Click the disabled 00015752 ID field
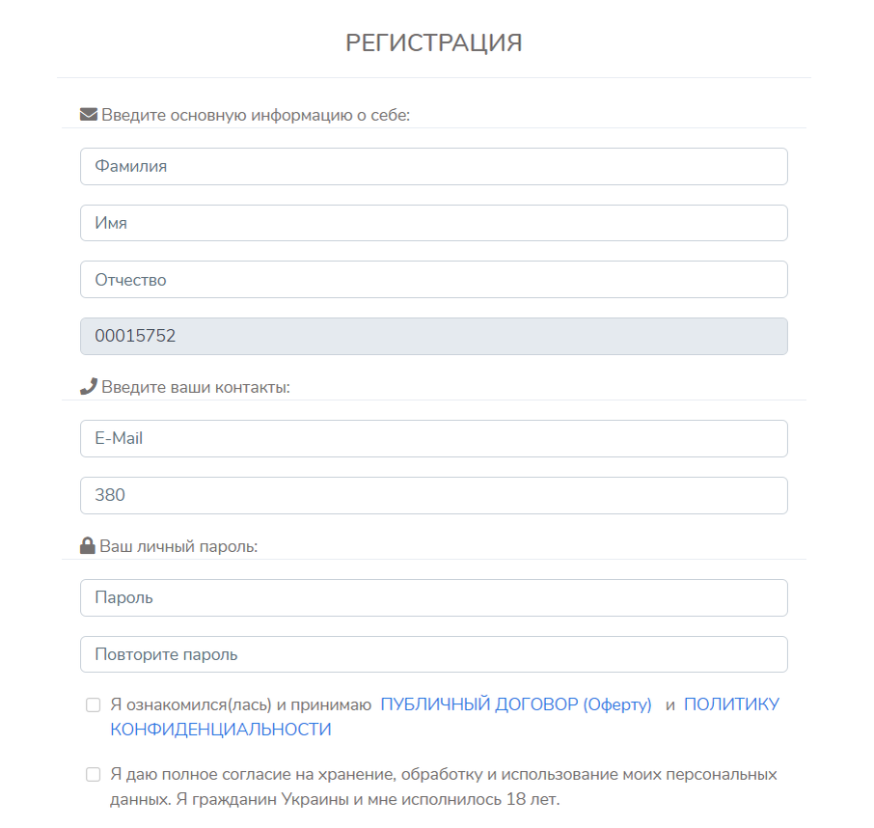The width and height of the screenshot is (874, 828). point(433,337)
